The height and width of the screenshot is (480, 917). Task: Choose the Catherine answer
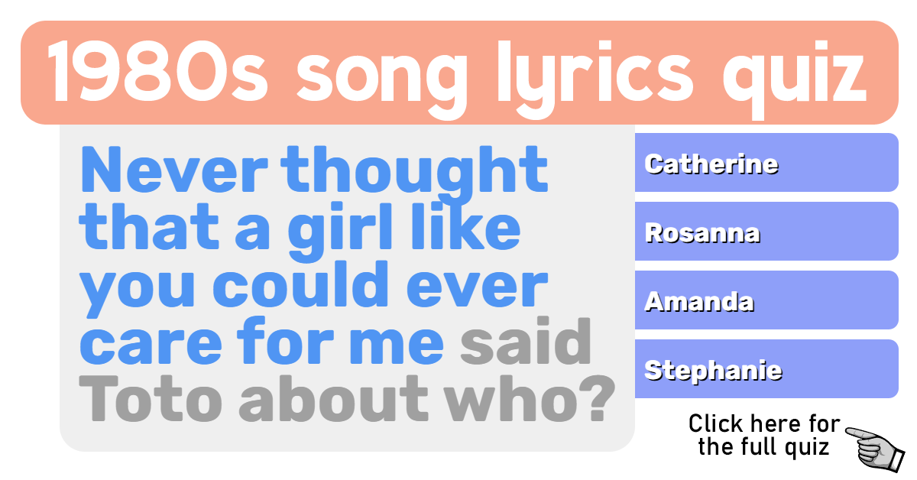tap(766, 163)
